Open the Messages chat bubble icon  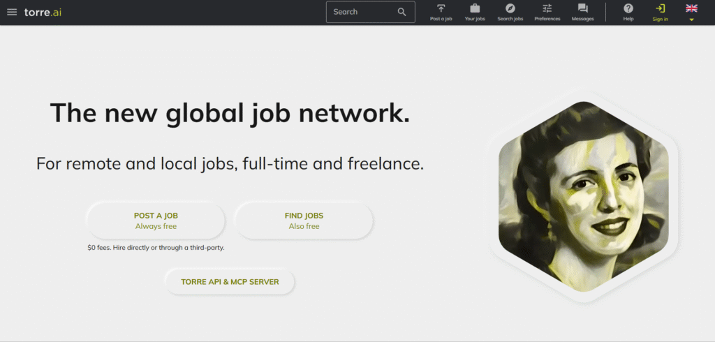582,8
